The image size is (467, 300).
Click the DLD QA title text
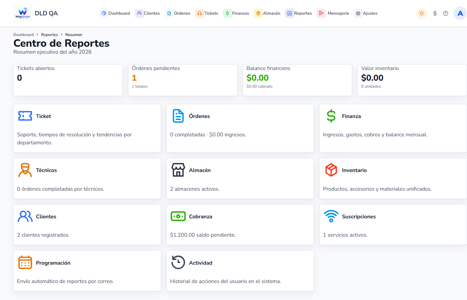46,13
